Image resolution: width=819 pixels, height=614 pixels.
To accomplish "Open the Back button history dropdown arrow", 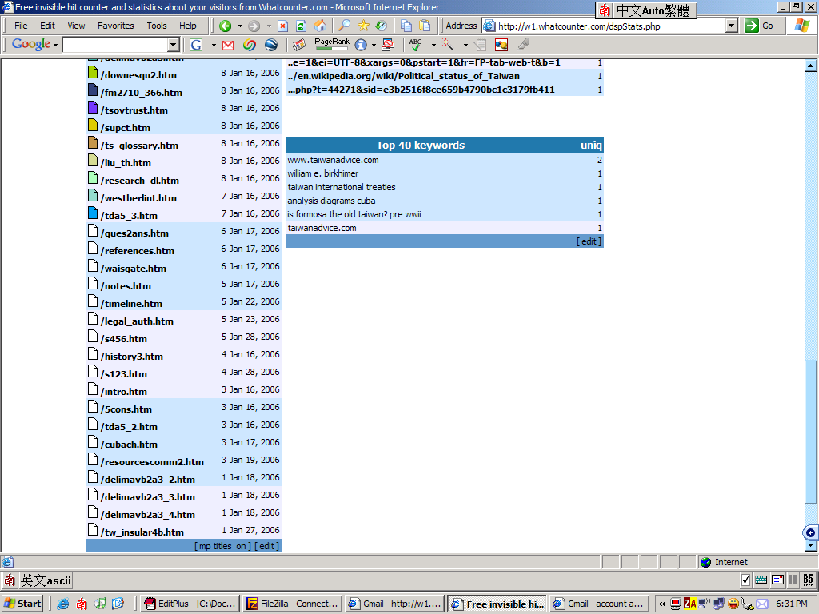I will 239,26.
